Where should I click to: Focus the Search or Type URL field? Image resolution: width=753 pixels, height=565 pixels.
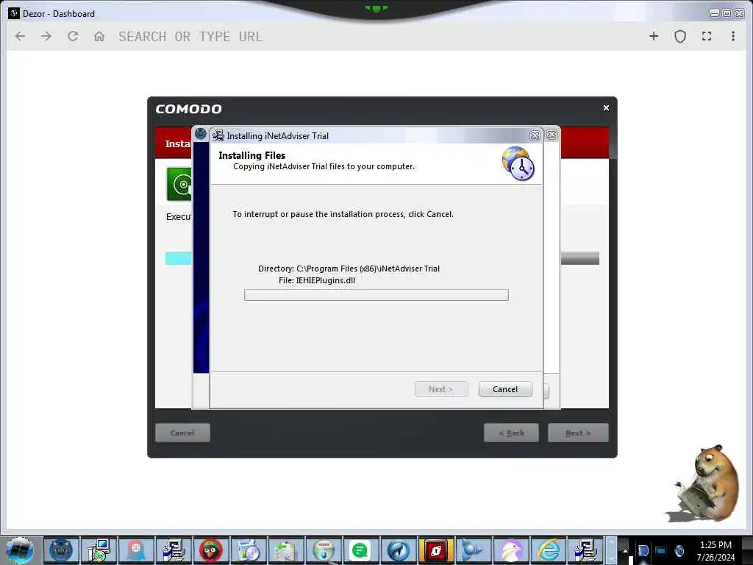point(190,37)
